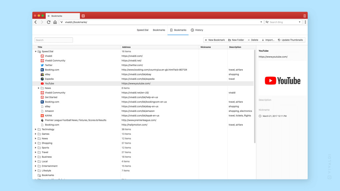Select the Bookmarks browser tab in title bar

(63, 16)
